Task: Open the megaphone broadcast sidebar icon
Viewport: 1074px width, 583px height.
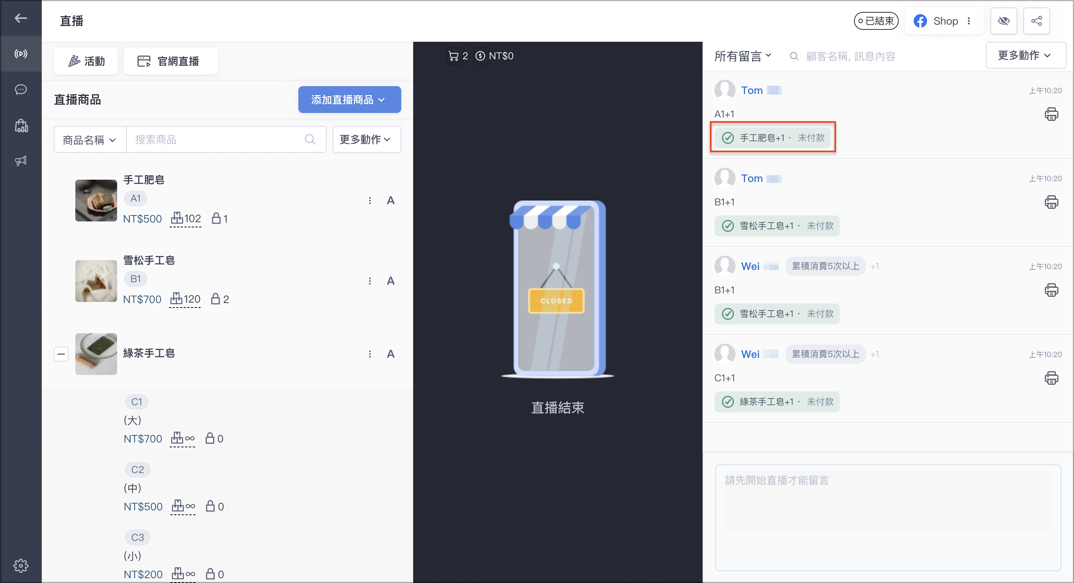Action: 21,161
